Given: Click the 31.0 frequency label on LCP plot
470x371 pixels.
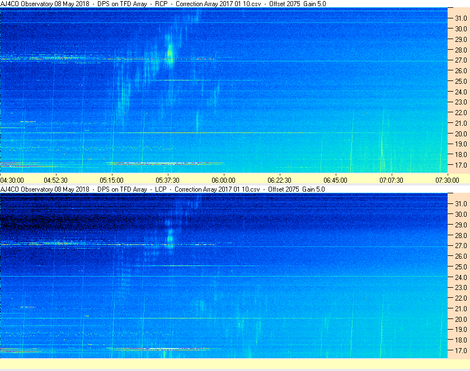Looking at the screenshot, I should tap(461, 203).
